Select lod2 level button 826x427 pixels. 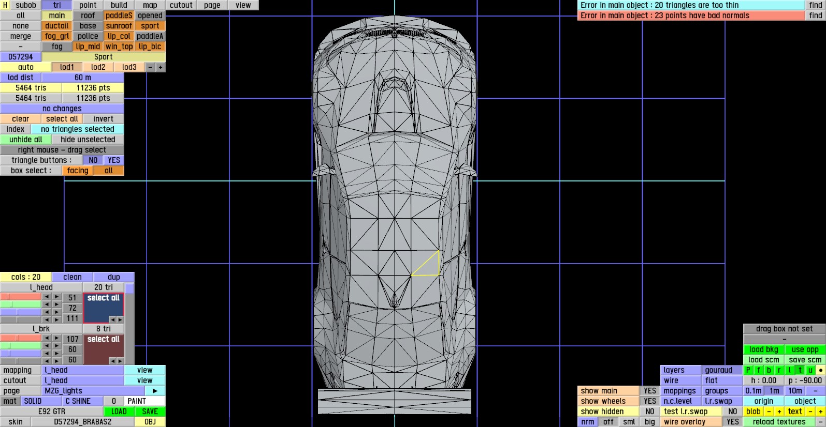[98, 67]
